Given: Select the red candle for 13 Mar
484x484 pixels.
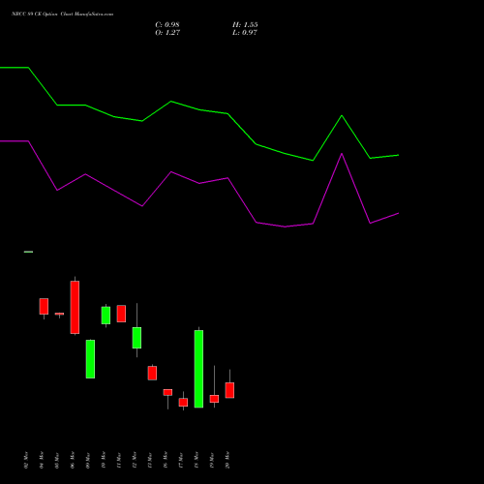Looking at the screenshot, I should tap(152, 373).
